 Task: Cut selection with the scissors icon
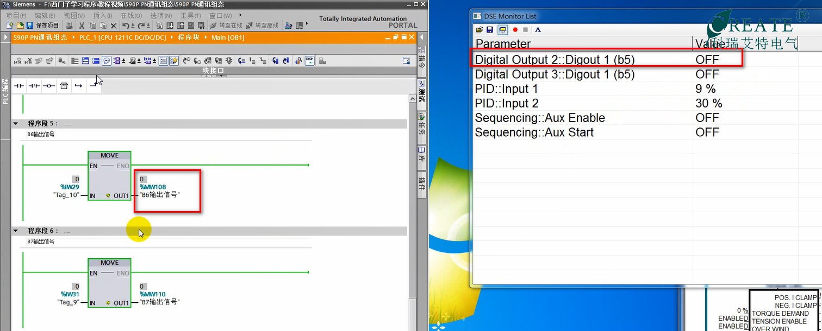82,26
